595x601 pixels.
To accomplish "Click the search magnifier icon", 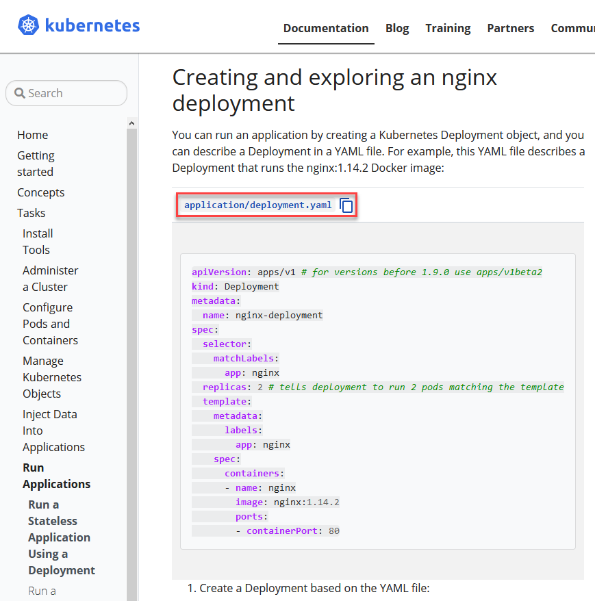I will click(20, 93).
